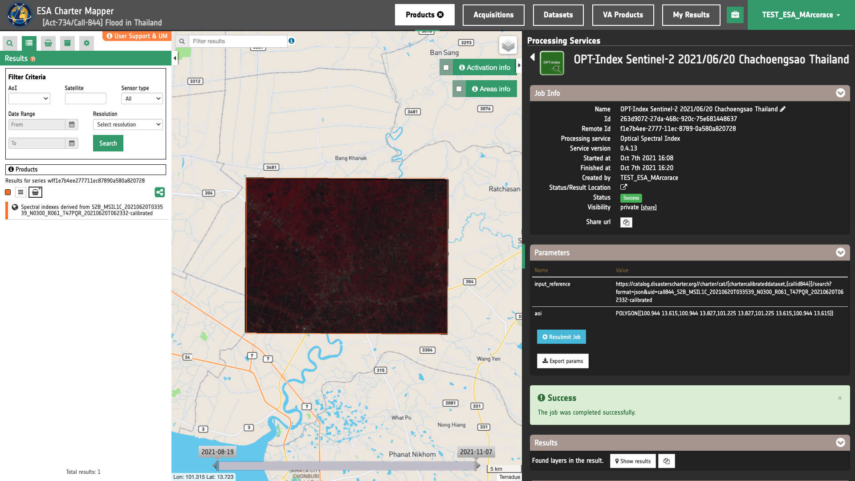Open the Sensor type dropdown

tap(142, 98)
